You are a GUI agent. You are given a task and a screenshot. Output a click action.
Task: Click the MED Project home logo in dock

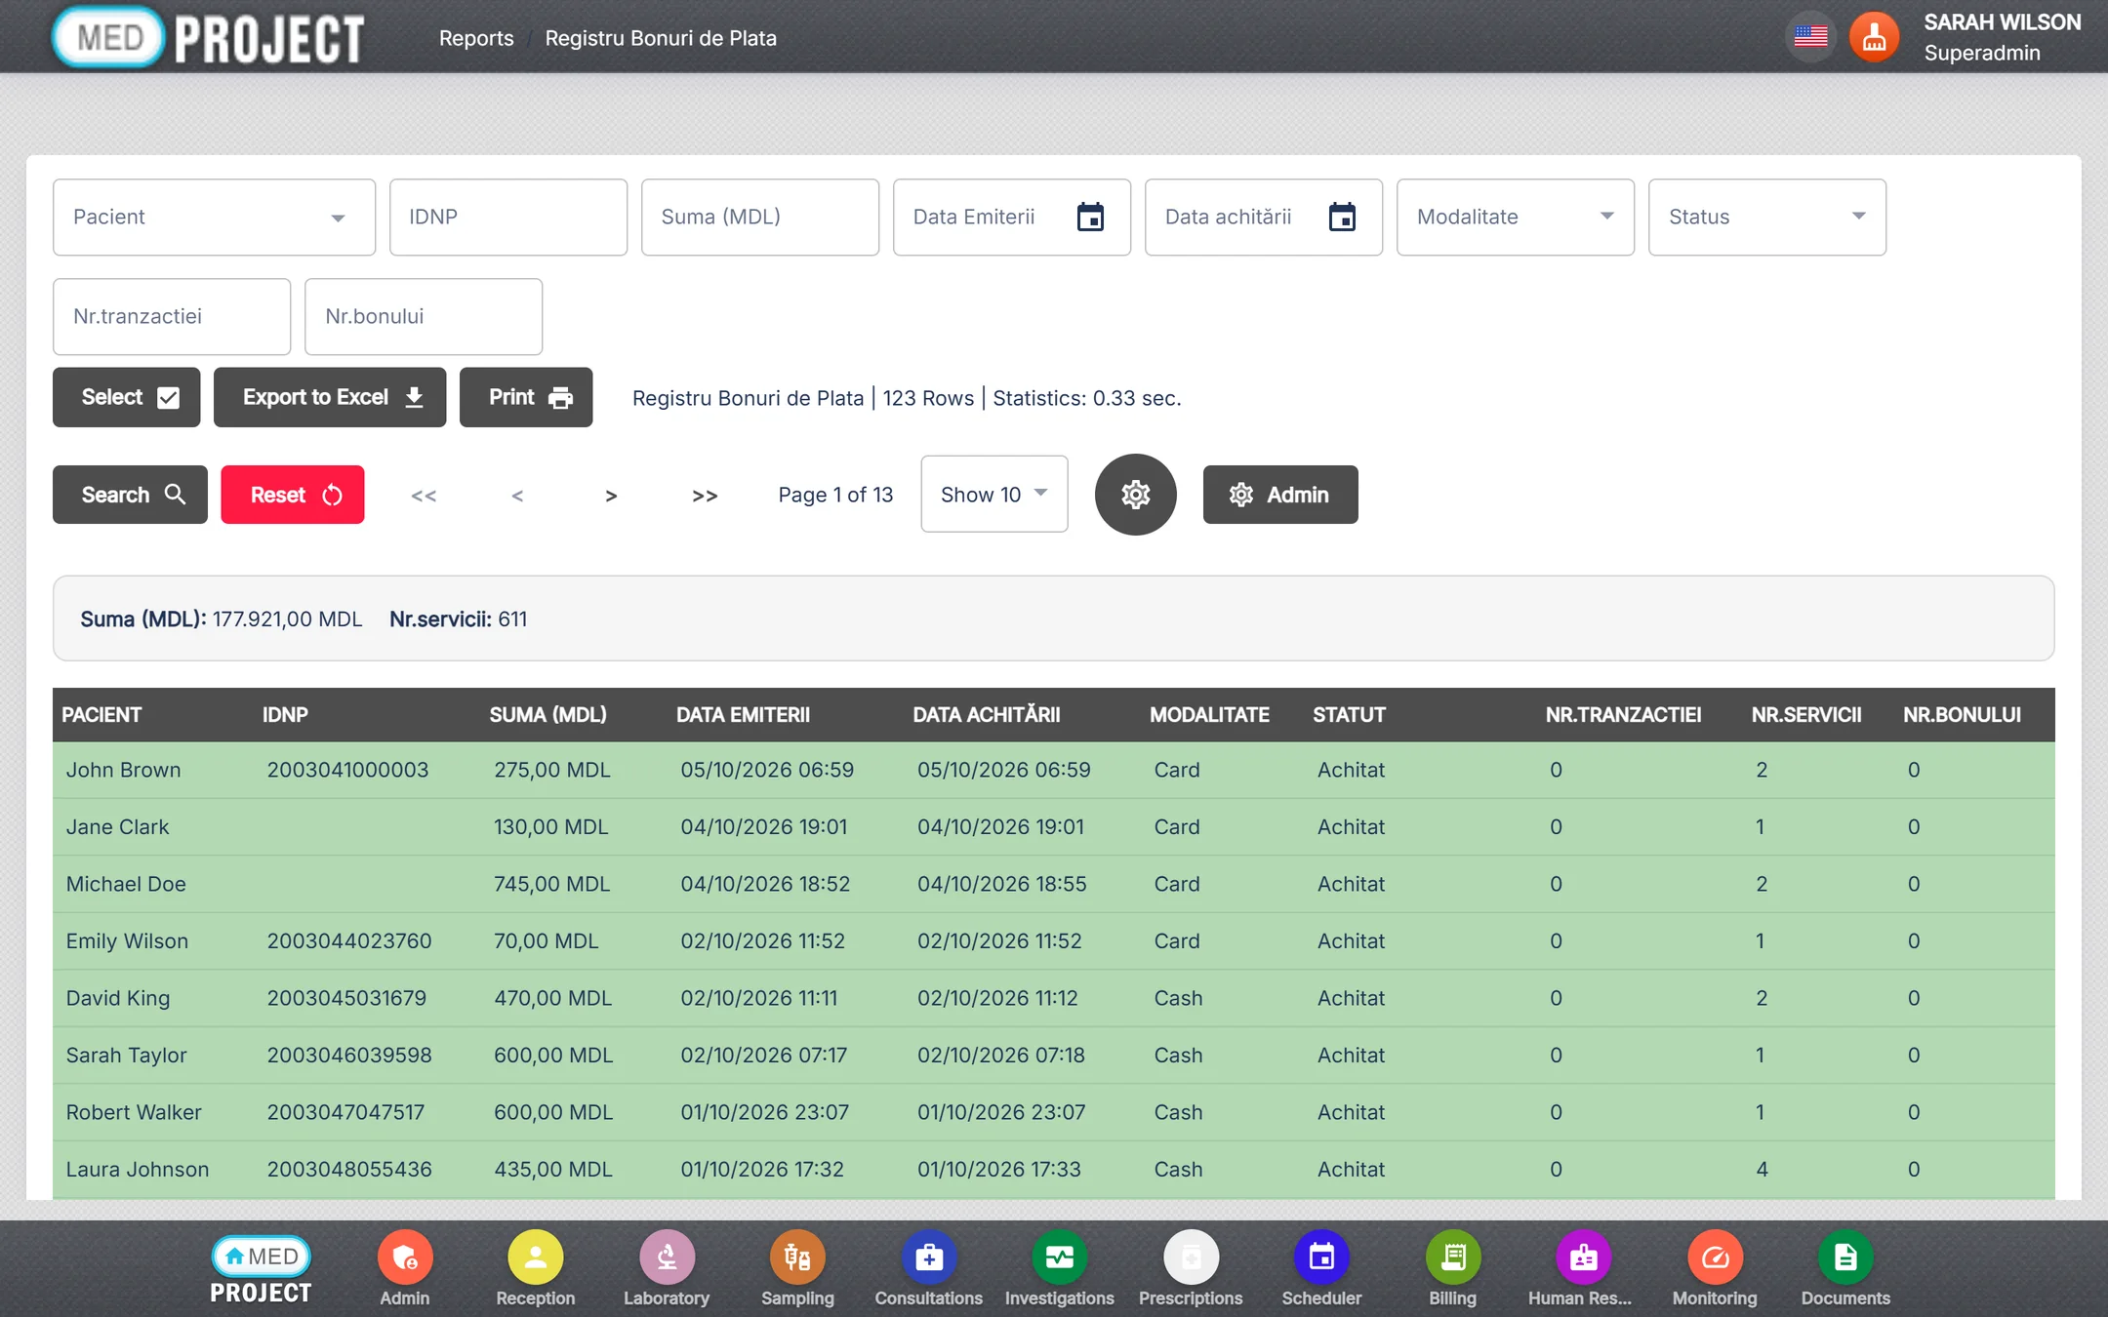[x=261, y=1270]
